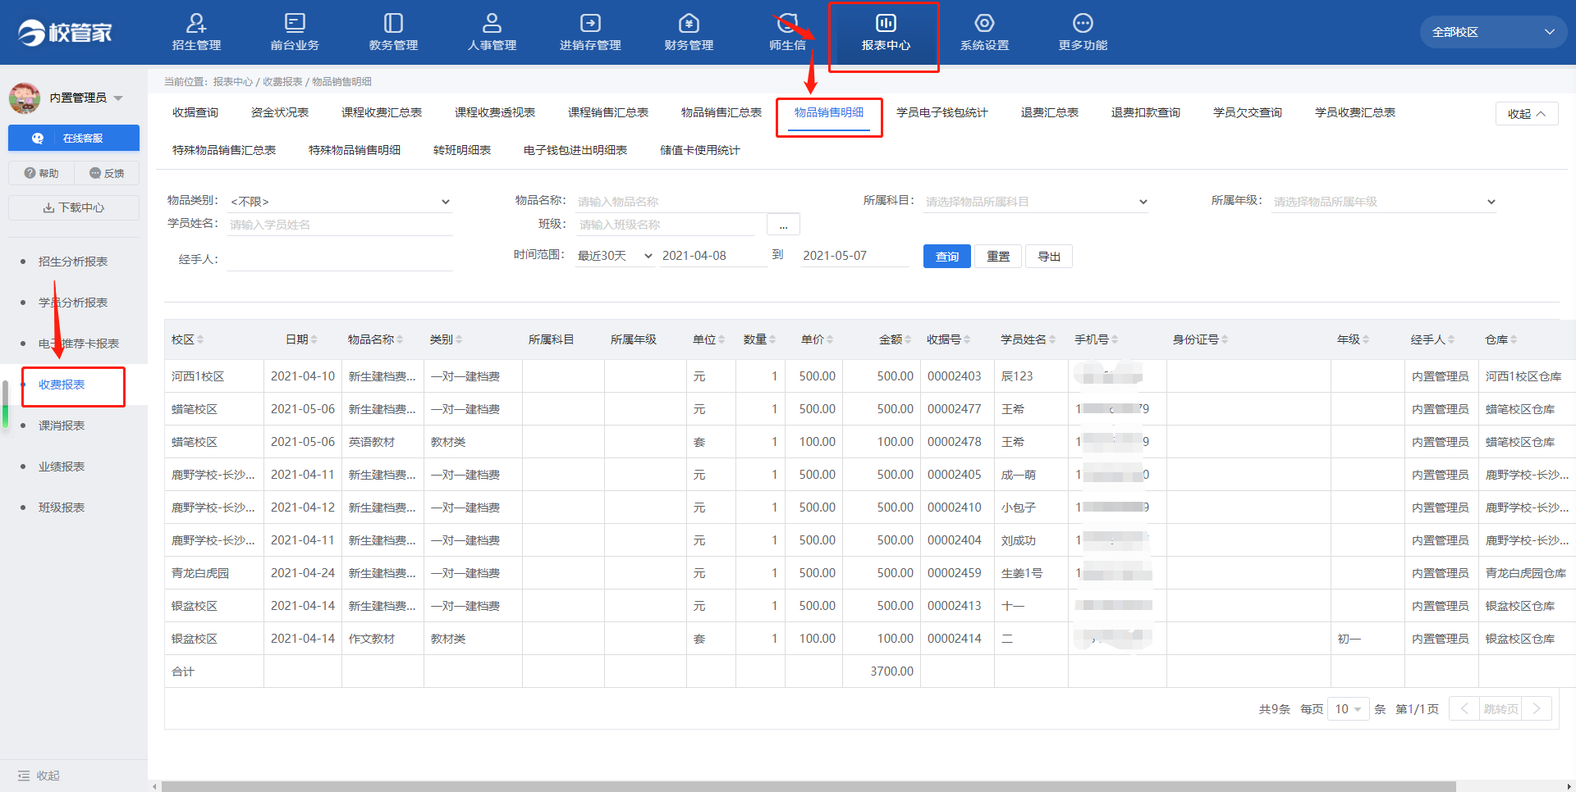
Task: Click the user avatar picture
Action: pos(25,98)
